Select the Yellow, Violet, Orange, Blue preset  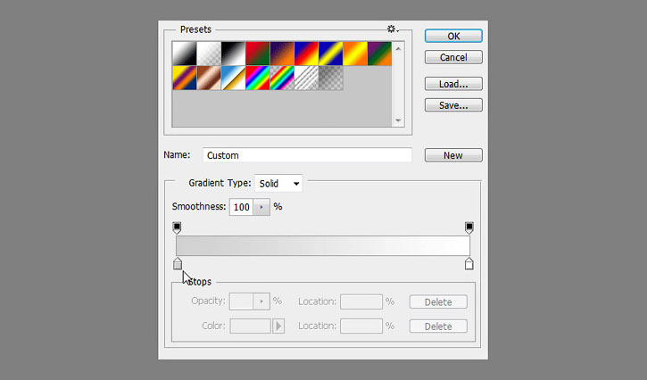click(185, 78)
